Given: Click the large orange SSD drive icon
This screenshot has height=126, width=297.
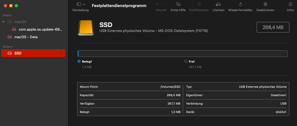Looking at the screenshot, I should [x=86, y=28].
